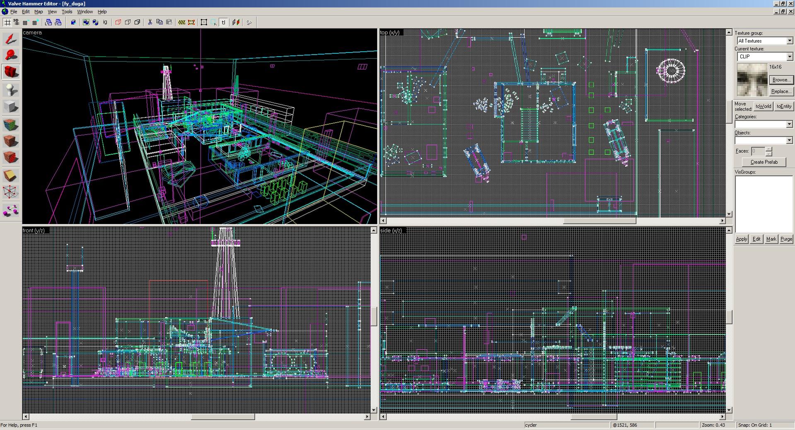Image resolution: width=795 pixels, height=430 pixels.
Task: Select the Block creation tool
Action: point(11,107)
